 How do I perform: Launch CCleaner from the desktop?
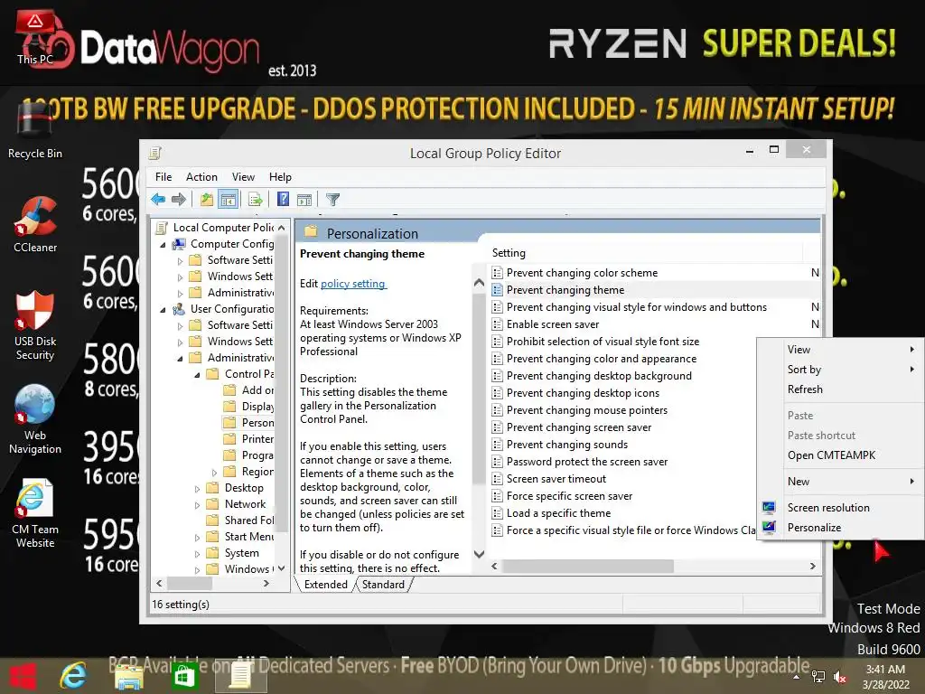click(x=35, y=224)
